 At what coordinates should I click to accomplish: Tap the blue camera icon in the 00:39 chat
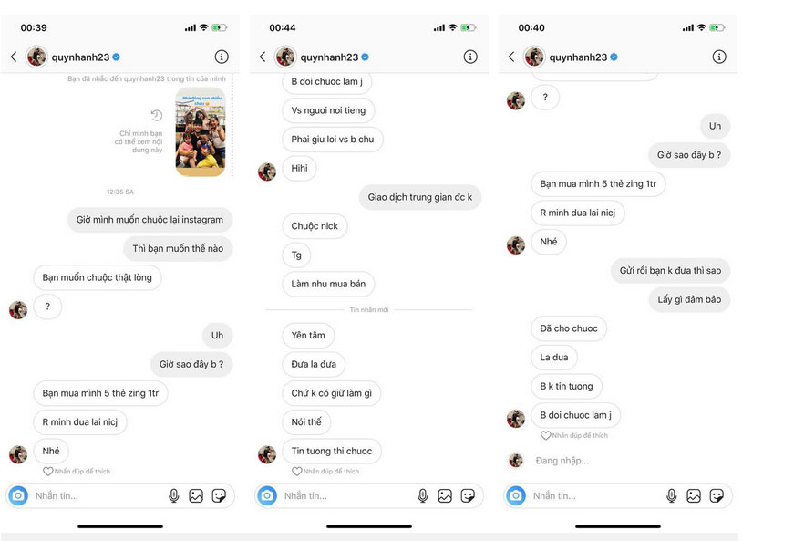click(x=18, y=495)
